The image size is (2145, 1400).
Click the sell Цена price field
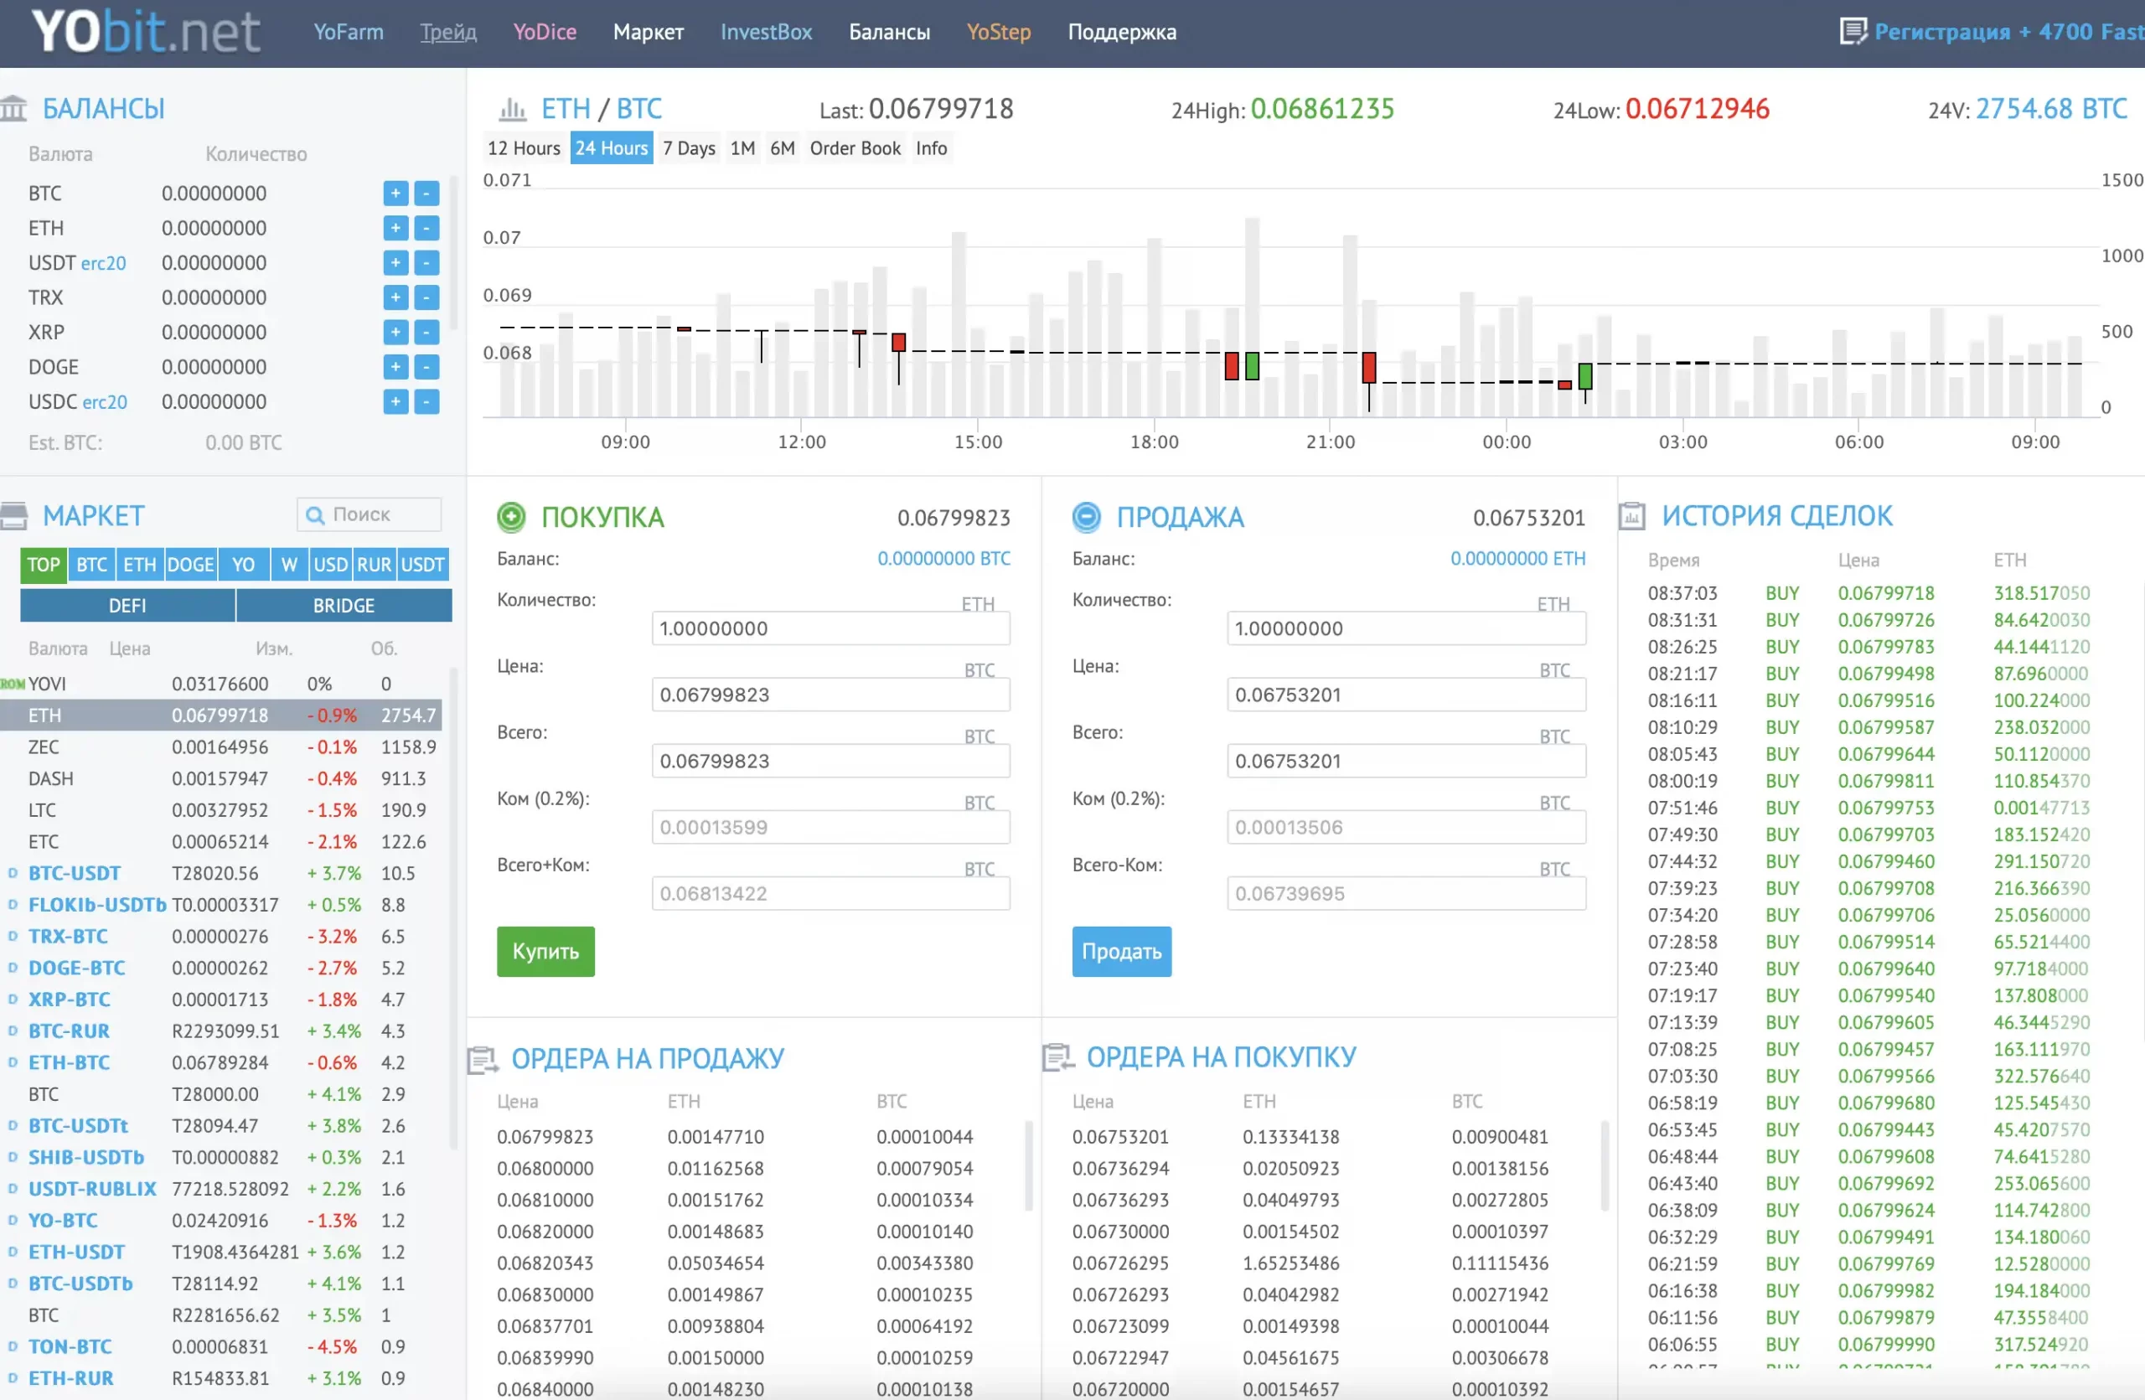[1406, 695]
